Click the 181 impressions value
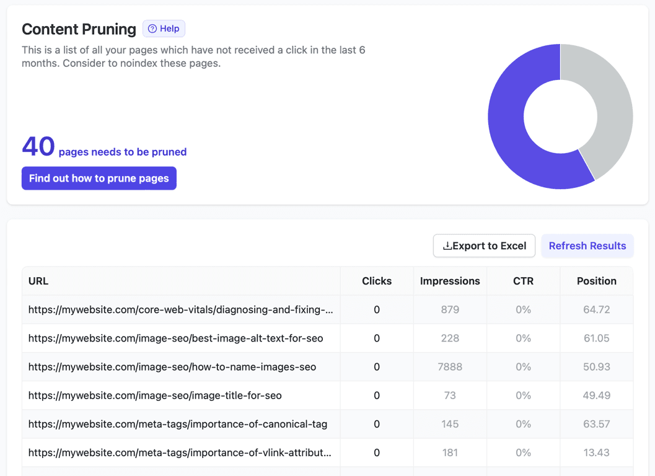The height and width of the screenshot is (476, 655). [x=450, y=452]
